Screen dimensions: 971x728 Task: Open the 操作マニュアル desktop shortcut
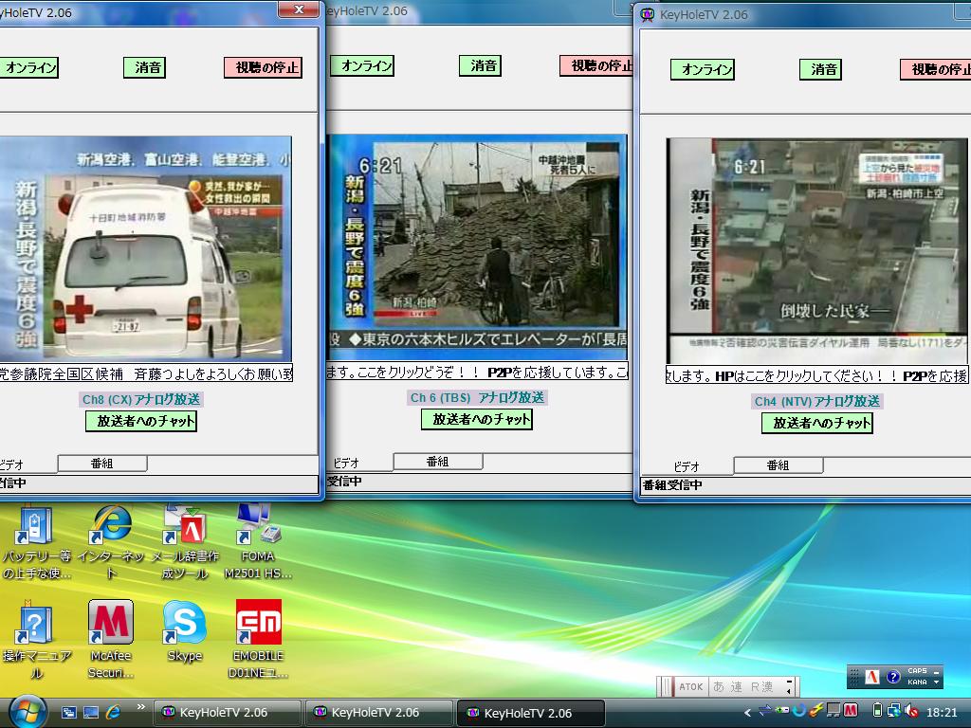pos(36,641)
